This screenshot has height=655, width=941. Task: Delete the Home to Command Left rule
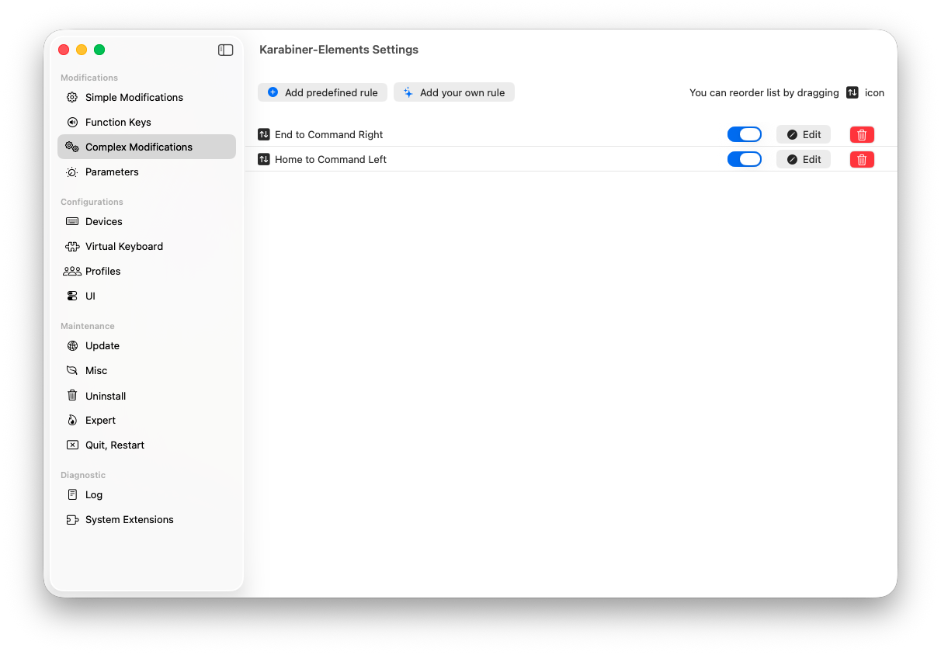coord(862,159)
